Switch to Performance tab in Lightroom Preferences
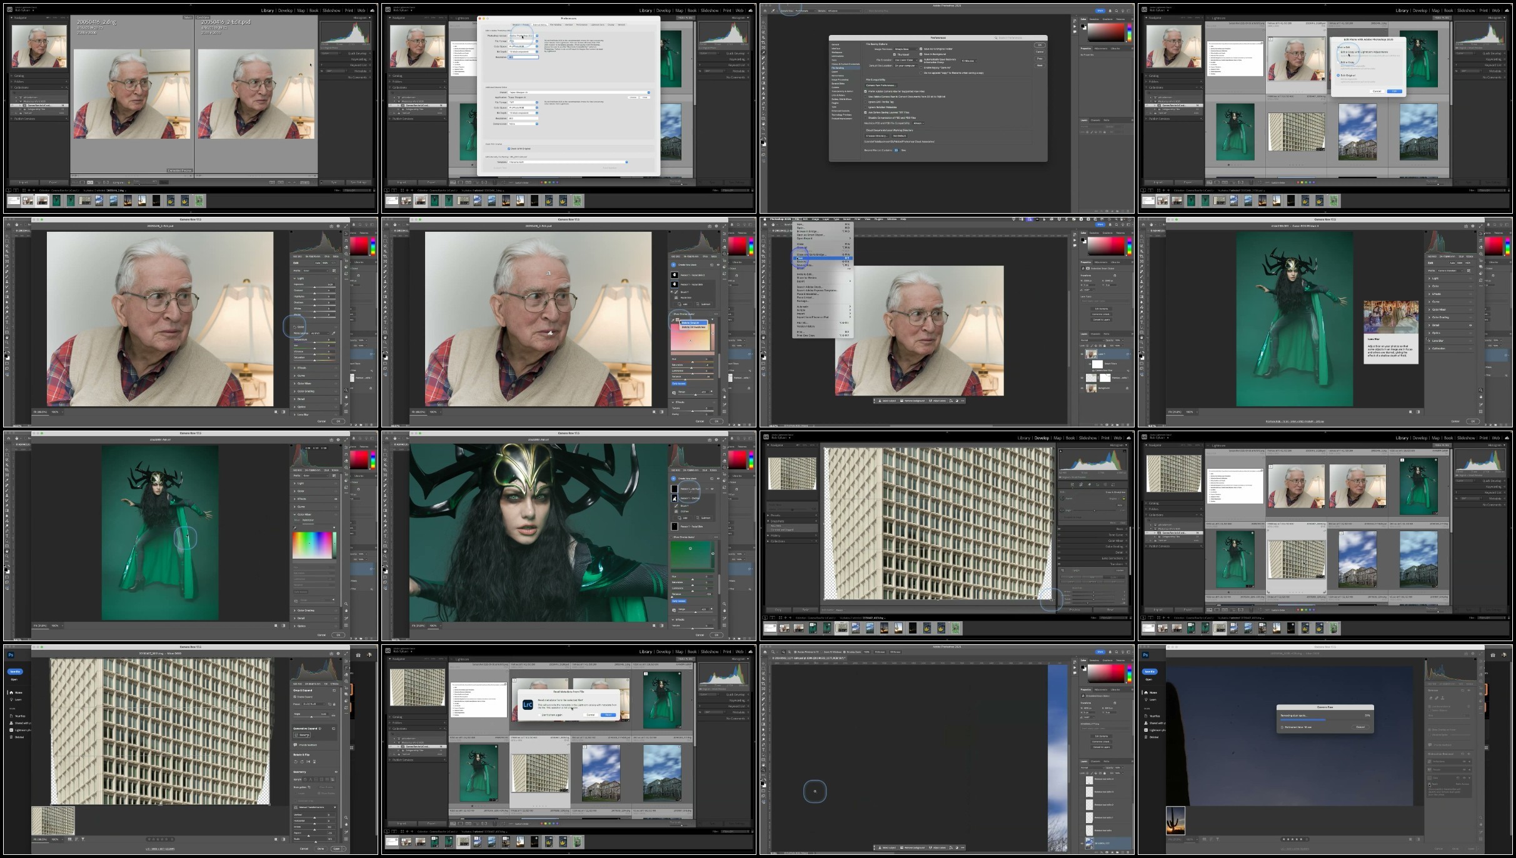Image resolution: width=1516 pixels, height=858 pixels. (581, 25)
